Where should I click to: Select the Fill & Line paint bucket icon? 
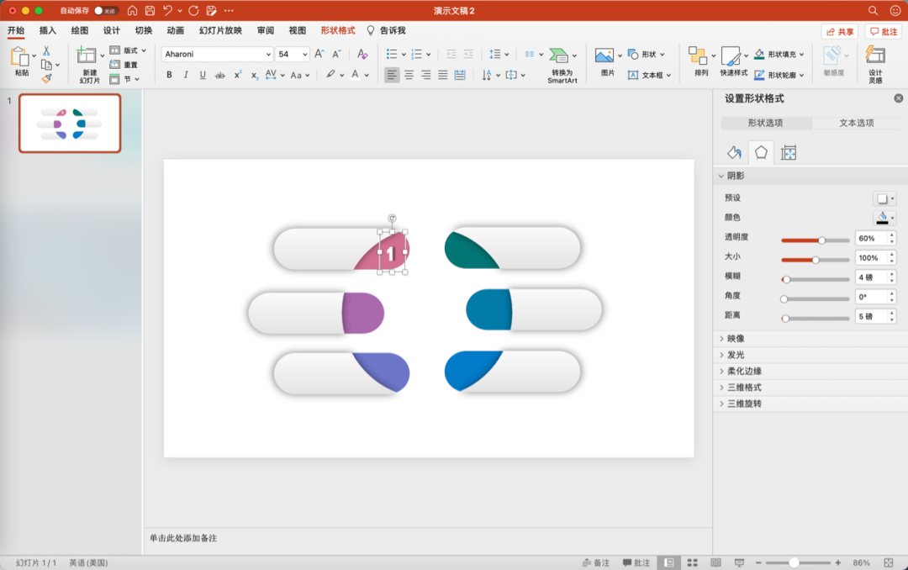[x=734, y=152]
